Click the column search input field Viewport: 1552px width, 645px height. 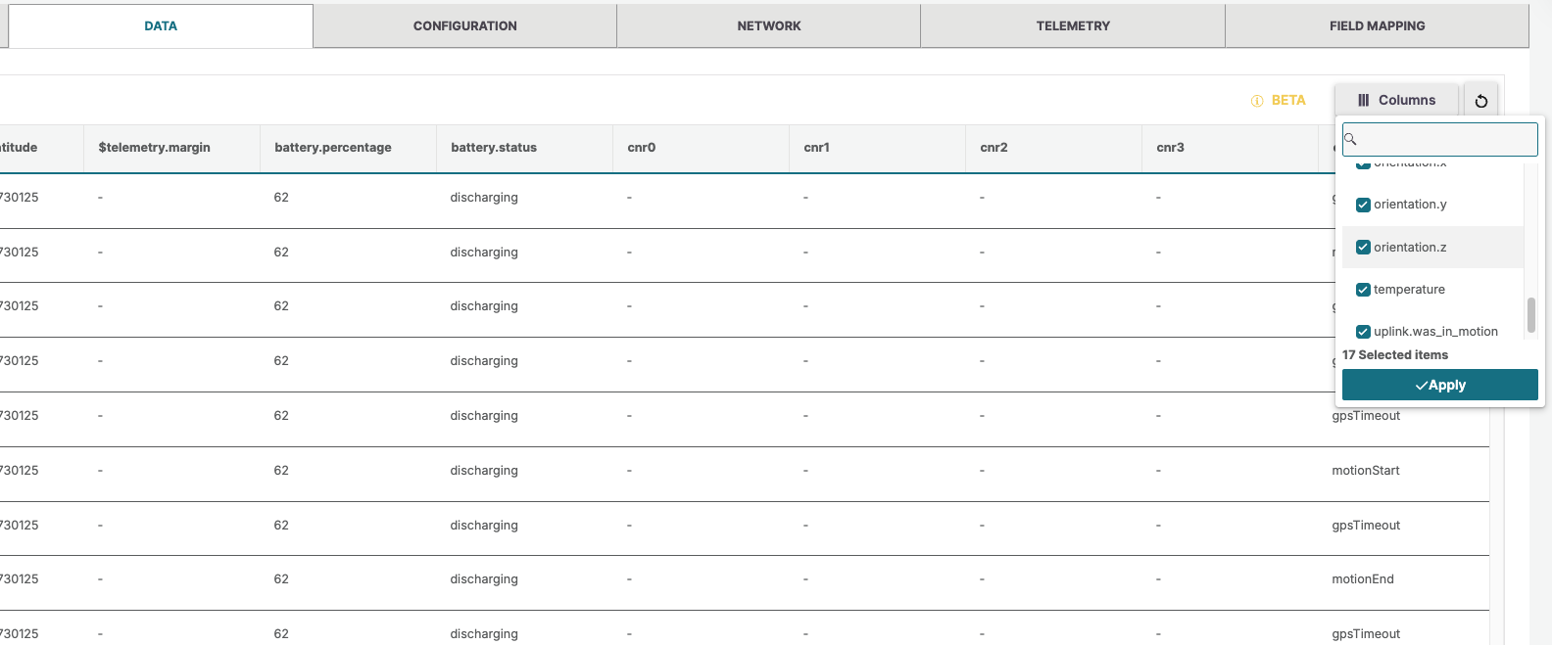(x=1445, y=139)
